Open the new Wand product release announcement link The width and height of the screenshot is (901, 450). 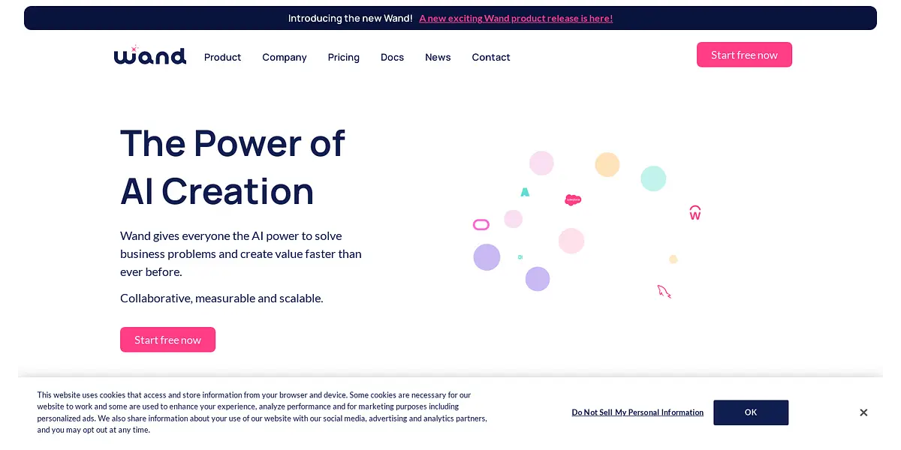coord(516,18)
